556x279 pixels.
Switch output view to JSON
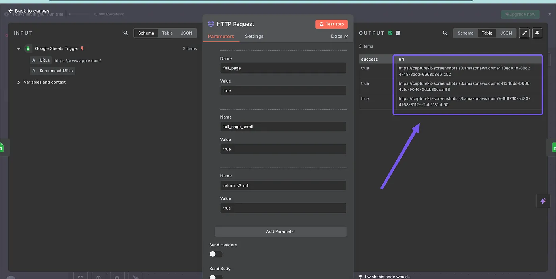506,33
